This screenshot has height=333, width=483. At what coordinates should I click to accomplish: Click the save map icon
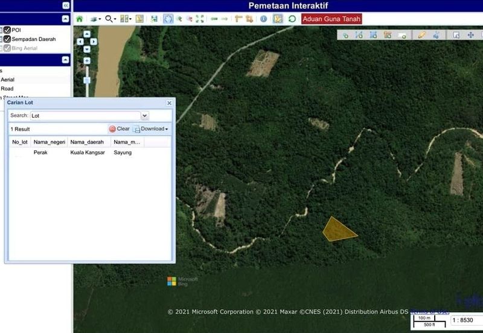point(154,19)
